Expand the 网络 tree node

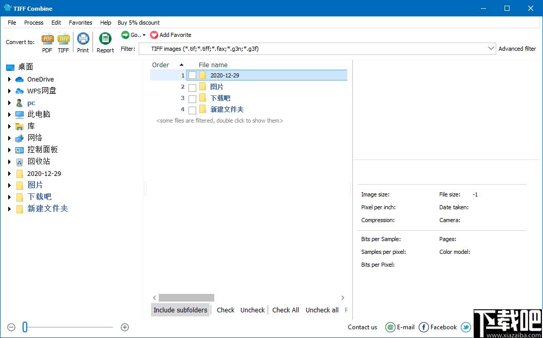9,138
